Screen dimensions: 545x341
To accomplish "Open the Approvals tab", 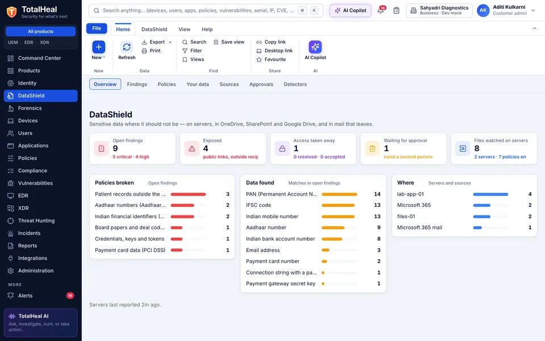I will 261,84.
